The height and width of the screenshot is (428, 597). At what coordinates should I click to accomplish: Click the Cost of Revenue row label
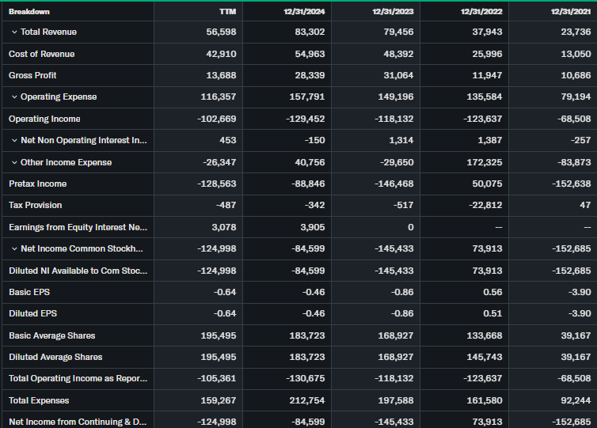point(41,54)
